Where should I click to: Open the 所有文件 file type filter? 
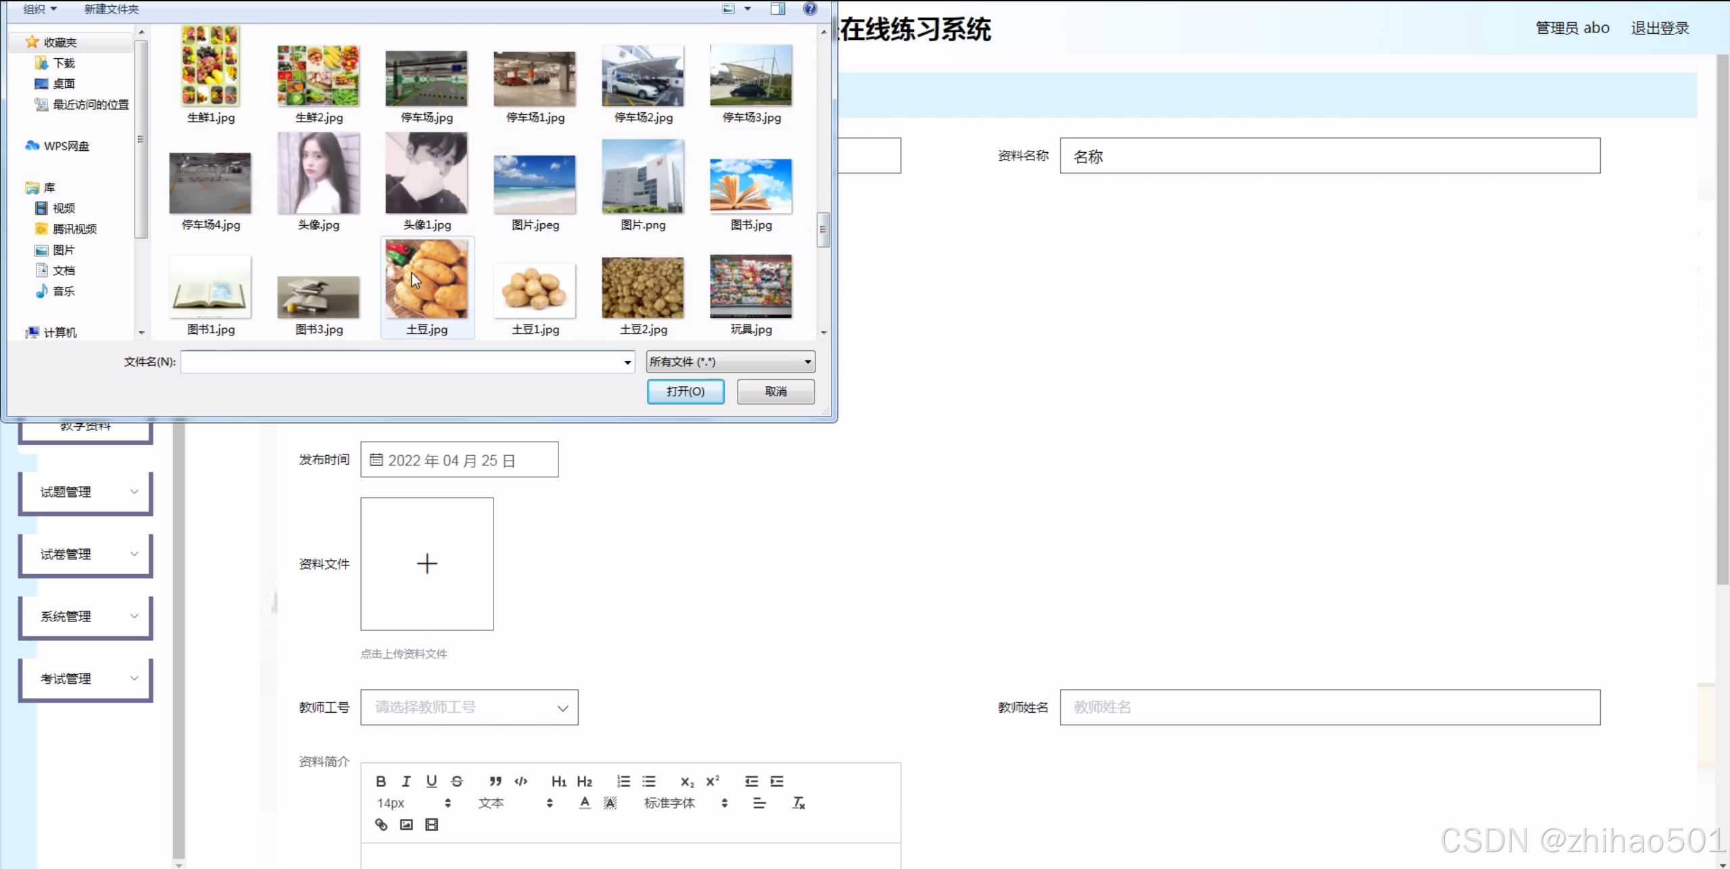(730, 362)
